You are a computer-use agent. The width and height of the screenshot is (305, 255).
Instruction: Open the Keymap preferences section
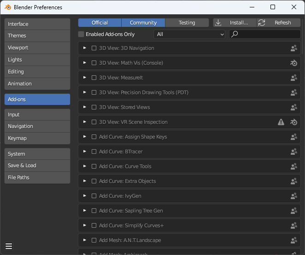pyautogui.click(x=37, y=138)
